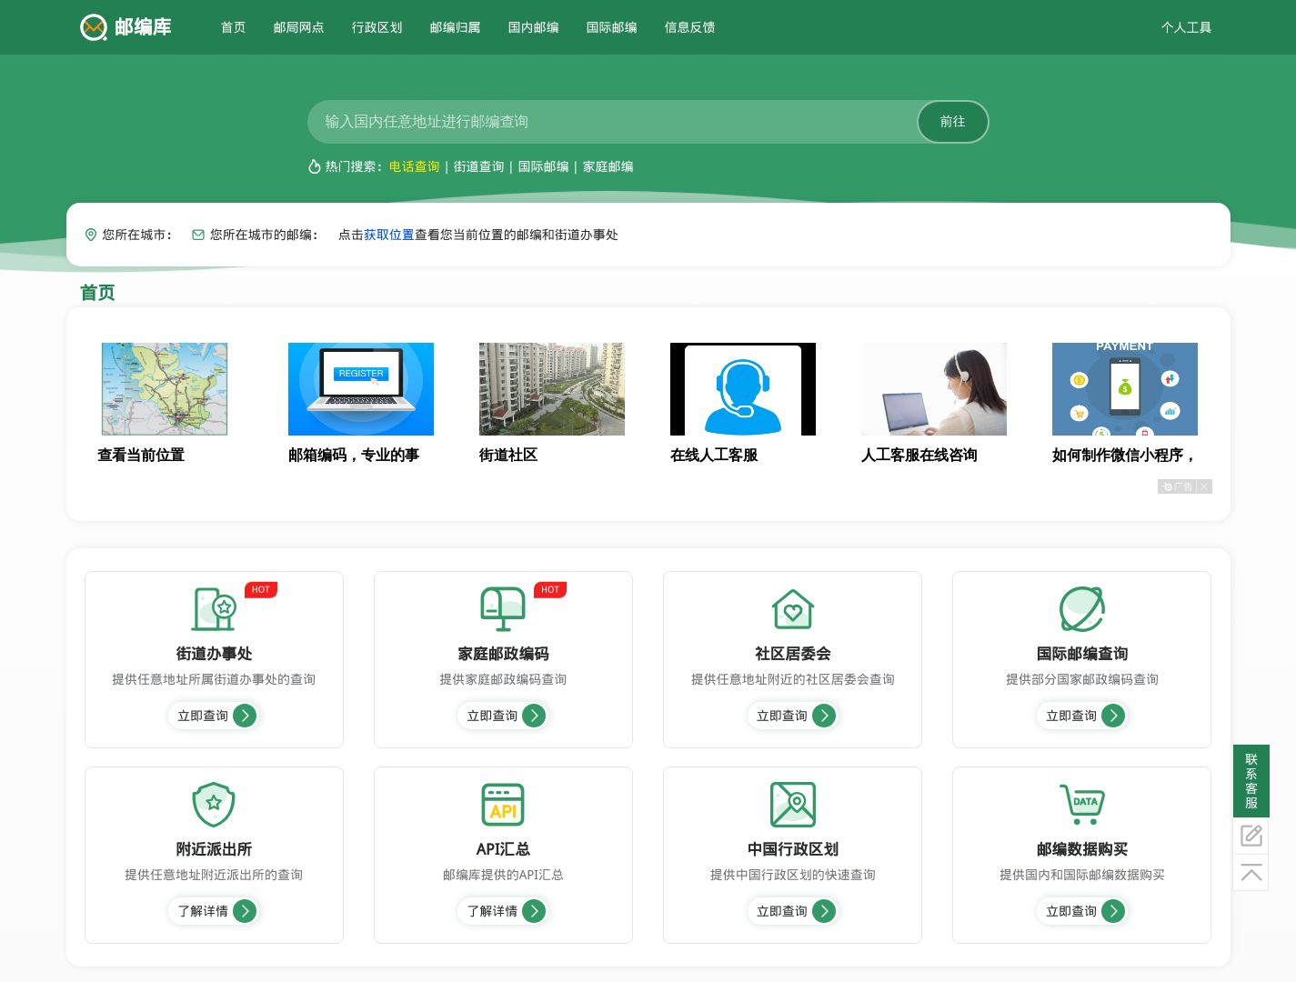
Task: Open the 行政区划 nav item
Action: tap(377, 27)
